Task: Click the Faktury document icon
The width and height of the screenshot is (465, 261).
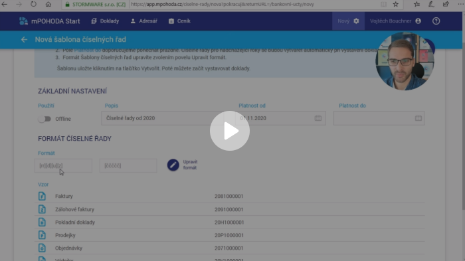Action: click(42, 197)
